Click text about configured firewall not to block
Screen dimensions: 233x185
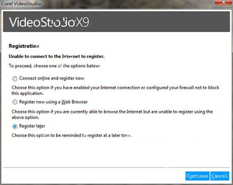click(x=115, y=90)
